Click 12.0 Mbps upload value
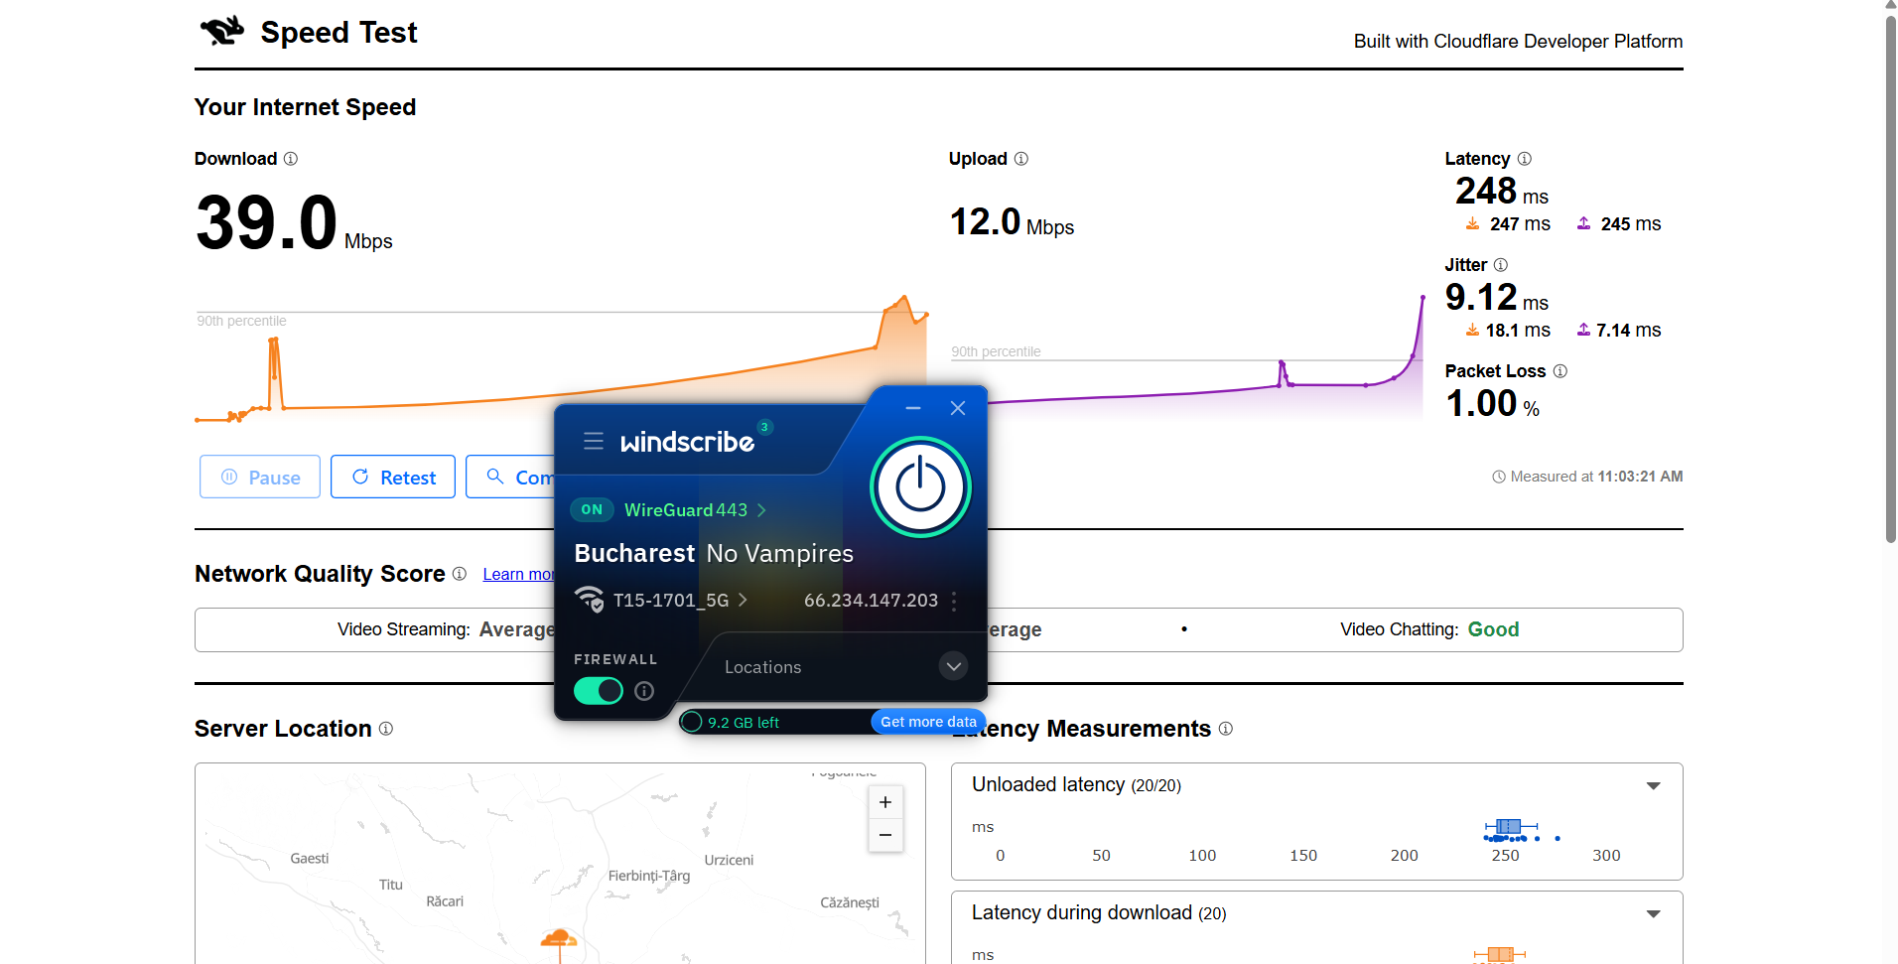Screen dimensions: 1898x964 [1012, 221]
